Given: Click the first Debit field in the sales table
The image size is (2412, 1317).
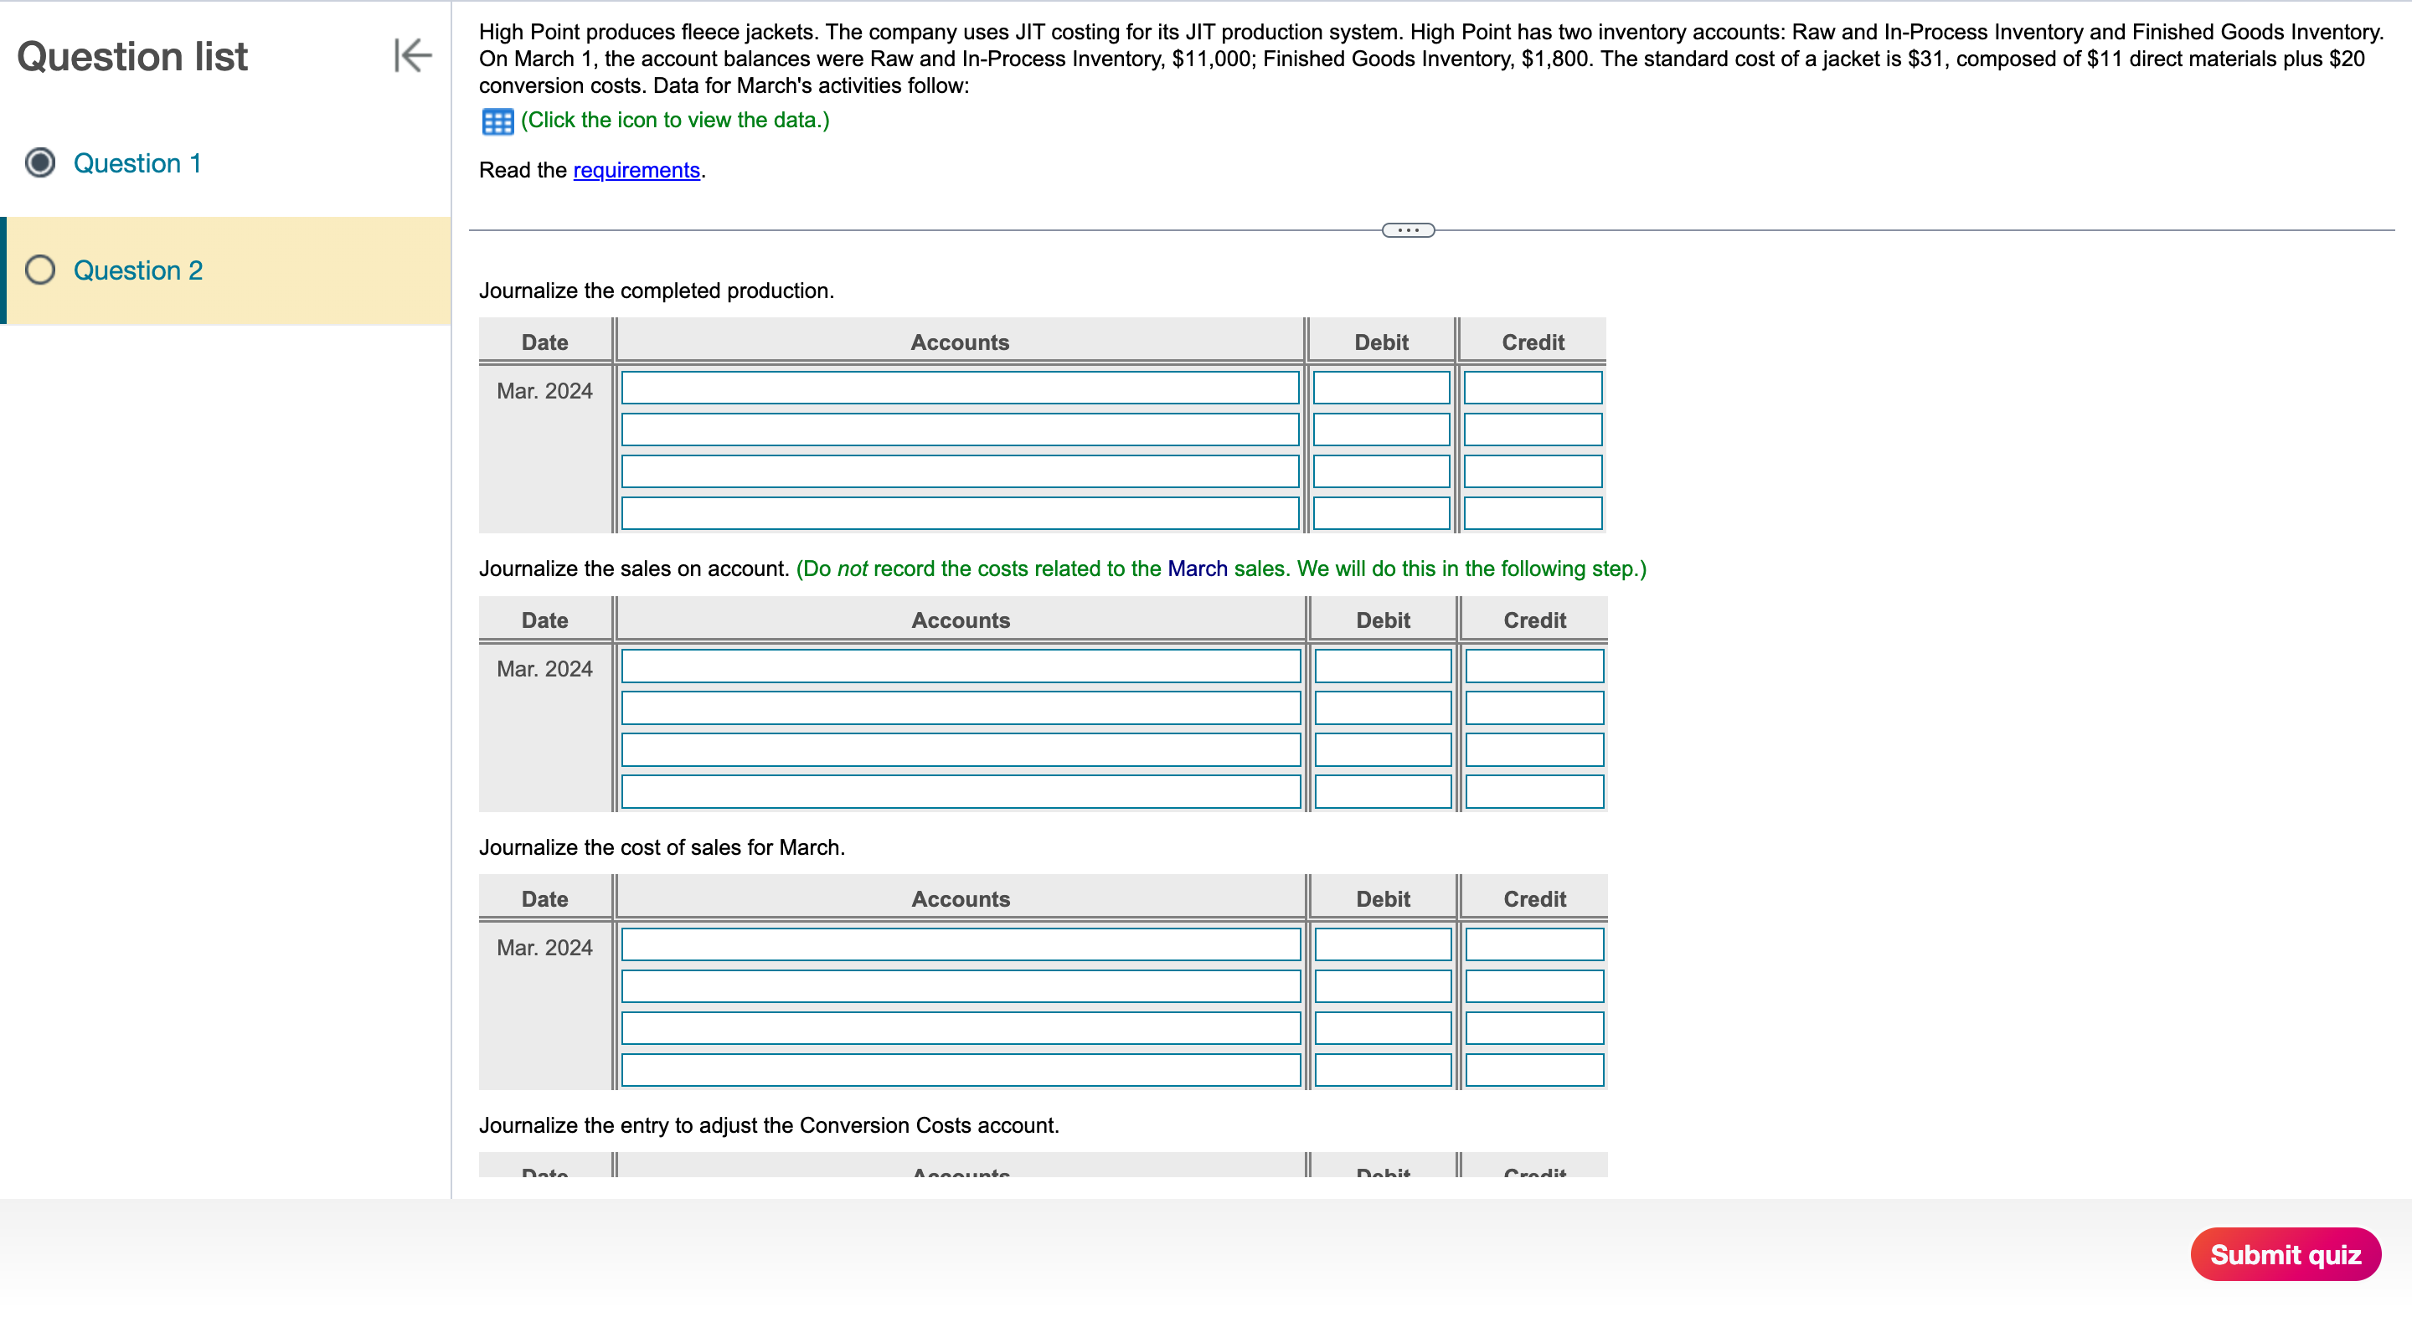Looking at the screenshot, I should 1383,666.
